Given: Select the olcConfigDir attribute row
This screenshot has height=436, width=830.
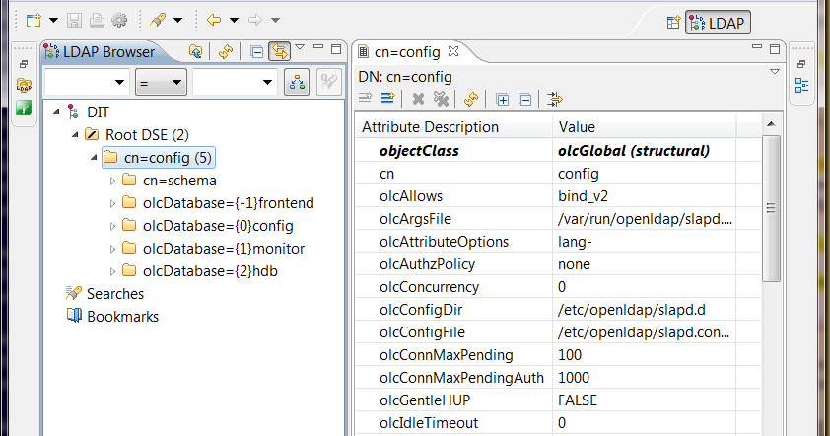Looking at the screenshot, I should tap(559, 310).
